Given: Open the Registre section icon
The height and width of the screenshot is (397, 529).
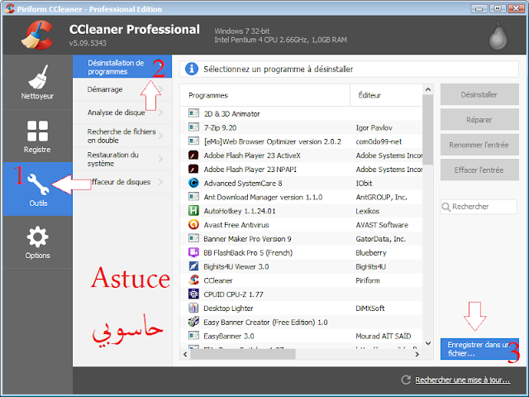Looking at the screenshot, I should 37,131.
